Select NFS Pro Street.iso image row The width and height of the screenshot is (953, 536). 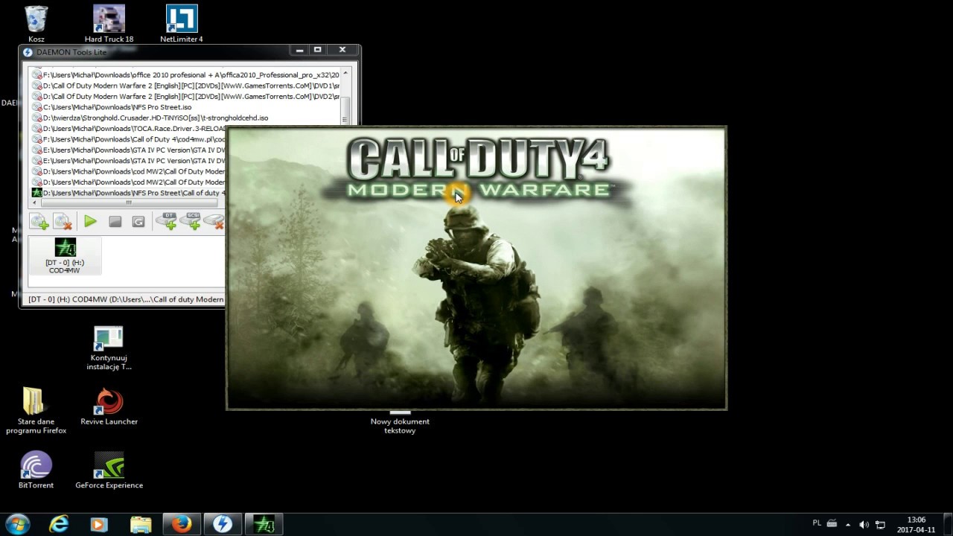pos(185,107)
